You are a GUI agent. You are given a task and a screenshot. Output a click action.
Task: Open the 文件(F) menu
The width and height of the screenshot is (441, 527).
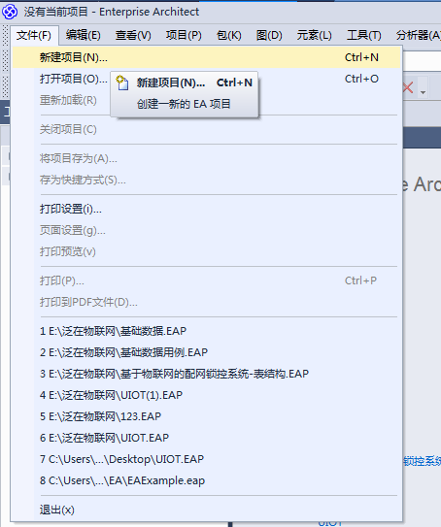pos(34,35)
